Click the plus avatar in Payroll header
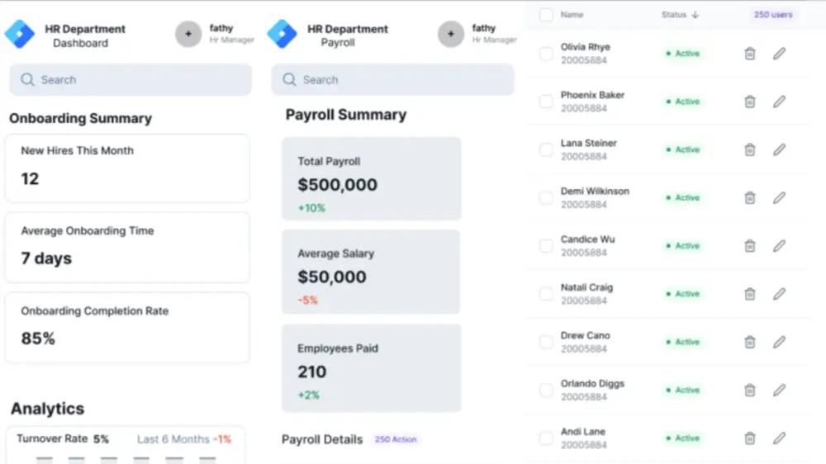The width and height of the screenshot is (826, 464). point(450,34)
